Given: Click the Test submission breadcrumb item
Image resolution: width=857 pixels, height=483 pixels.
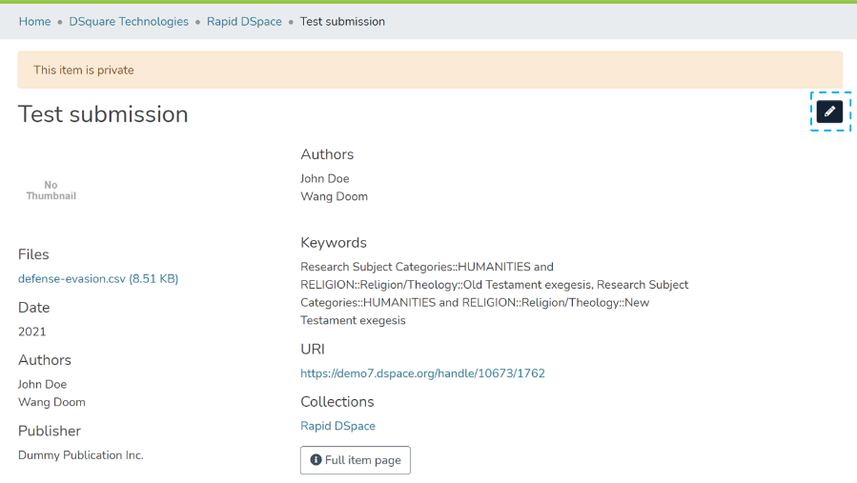Looking at the screenshot, I should click(342, 22).
